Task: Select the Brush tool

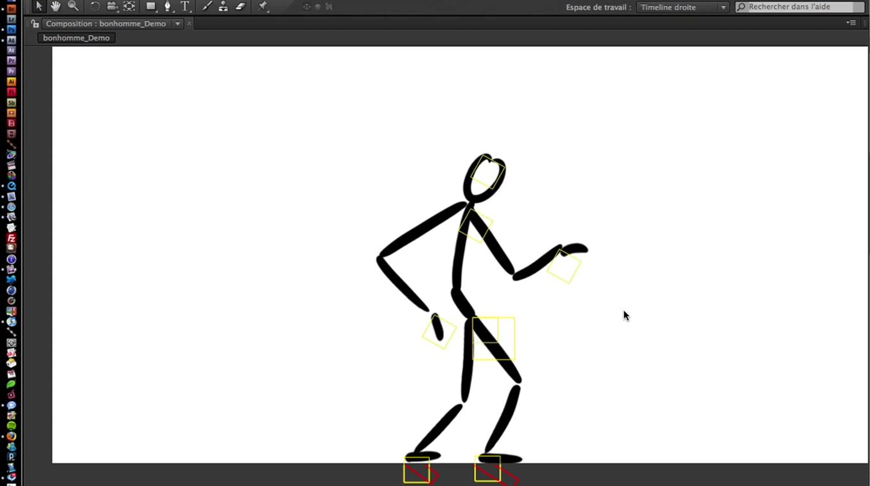Action: click(207, 6)
